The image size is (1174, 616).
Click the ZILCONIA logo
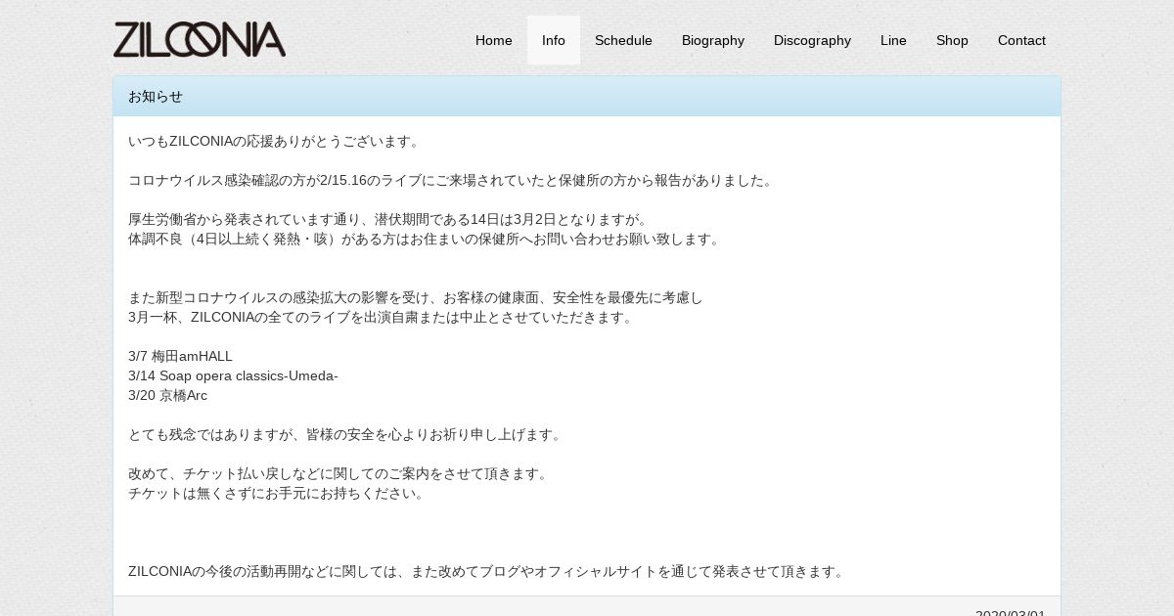pos(200,40)
